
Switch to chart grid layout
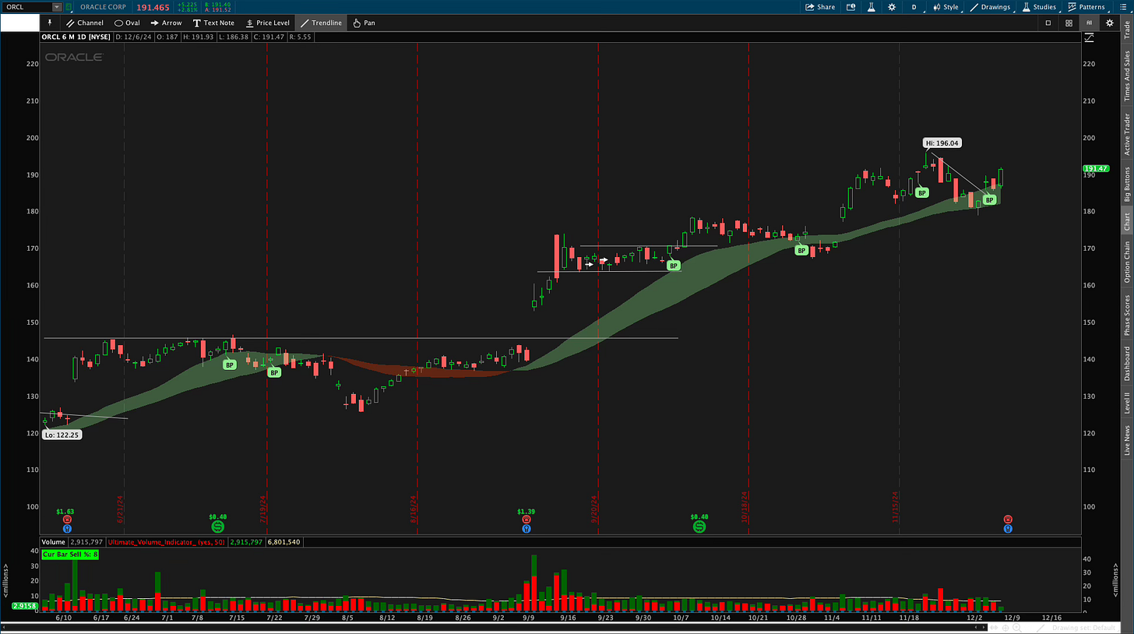point(1069,23)
